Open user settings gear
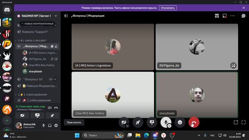Image resolution: width=249 pixels, height=140 pixels. coord(56,125)
